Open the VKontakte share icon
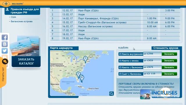This screenshot has height=105, width=186. tap(5, 44)
